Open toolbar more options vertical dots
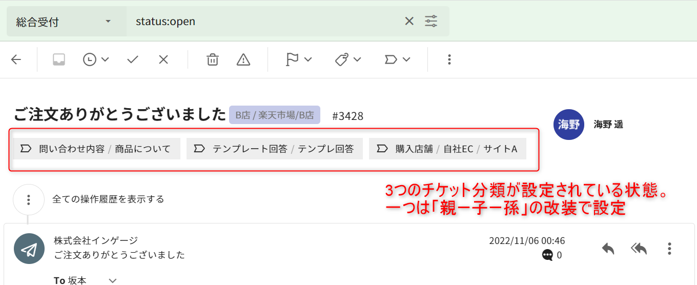This screenshot has width=697, height=285. (x=449, y=59)
